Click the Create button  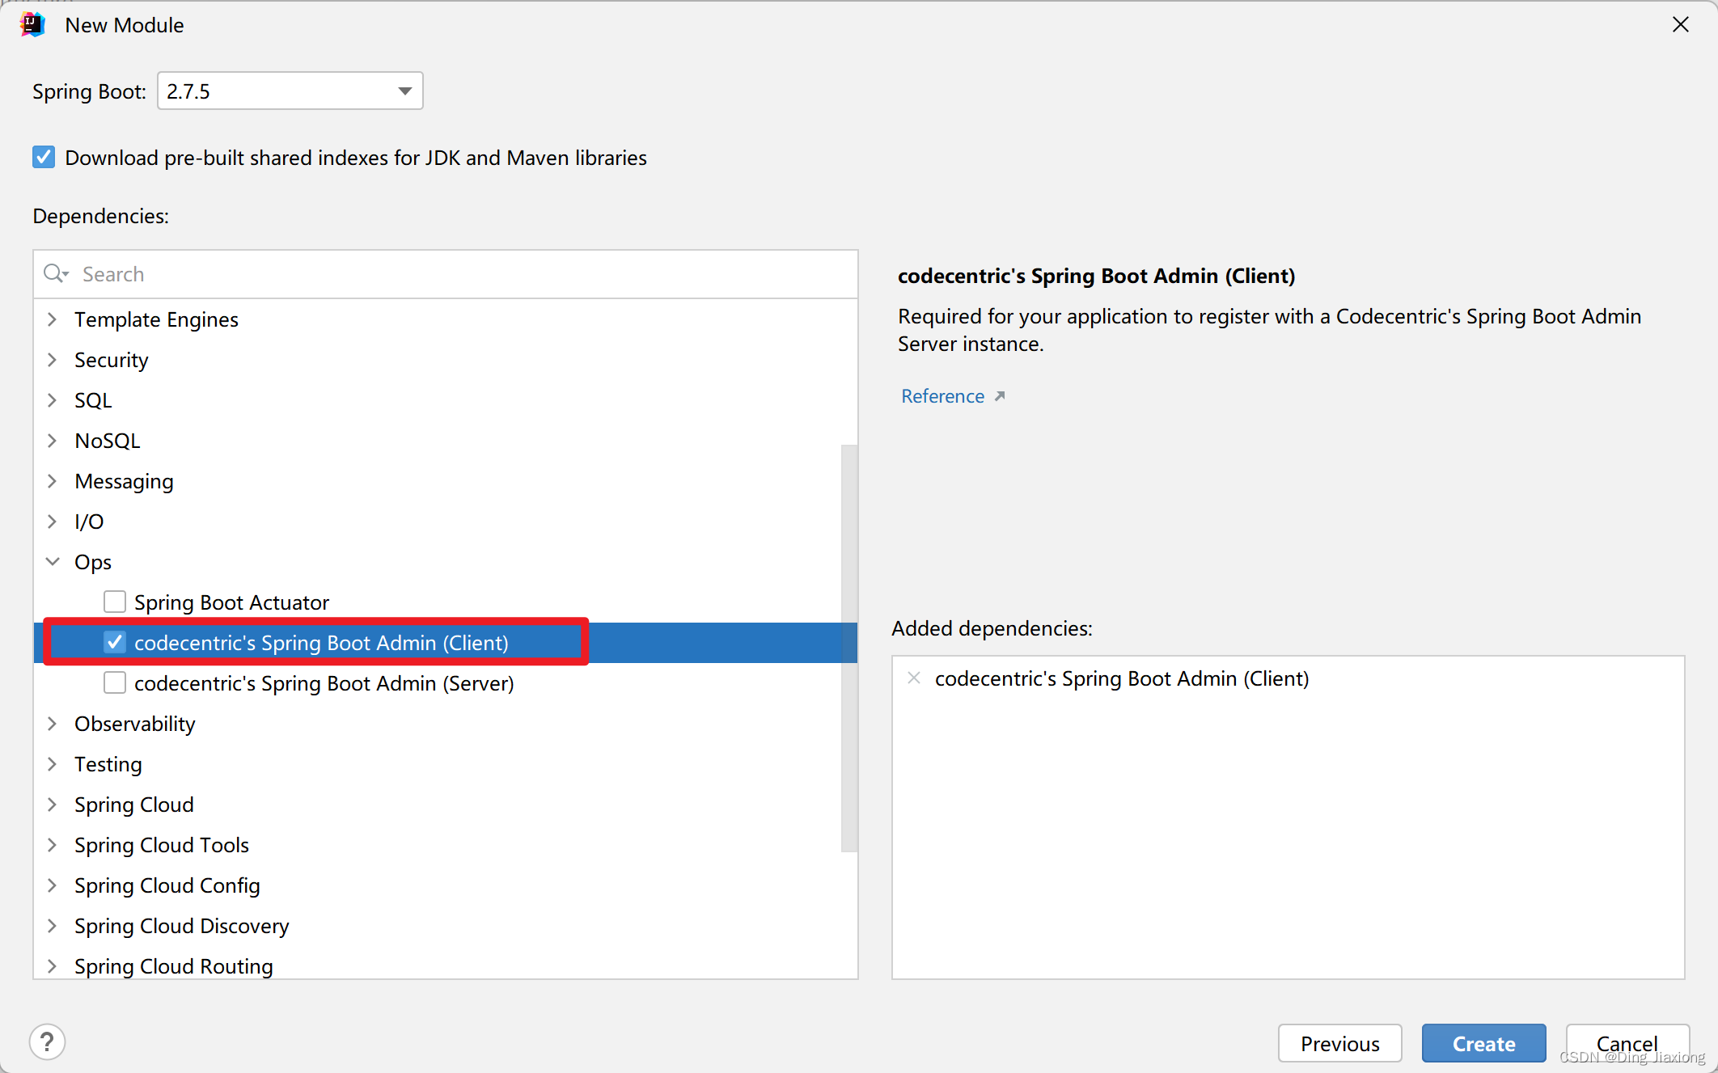(1483, 1043)
